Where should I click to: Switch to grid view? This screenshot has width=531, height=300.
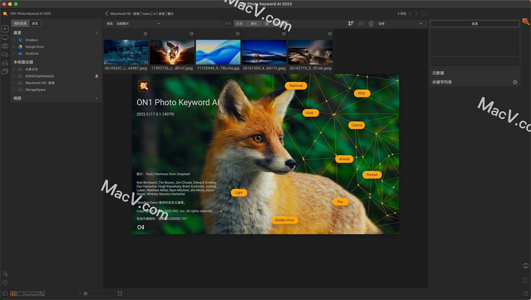(13, 294)
